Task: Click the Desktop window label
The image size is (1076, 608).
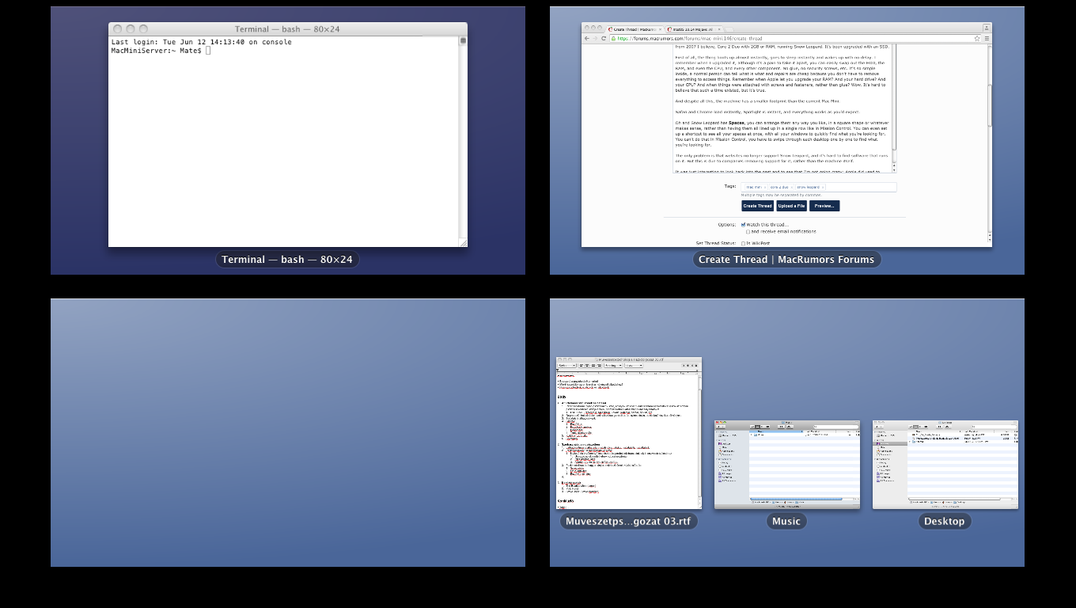Action: coord(945,521)
